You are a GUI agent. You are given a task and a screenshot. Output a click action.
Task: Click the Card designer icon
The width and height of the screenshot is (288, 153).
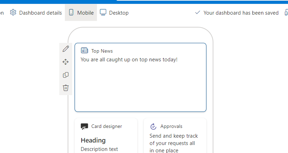click(x=84, y=127)
